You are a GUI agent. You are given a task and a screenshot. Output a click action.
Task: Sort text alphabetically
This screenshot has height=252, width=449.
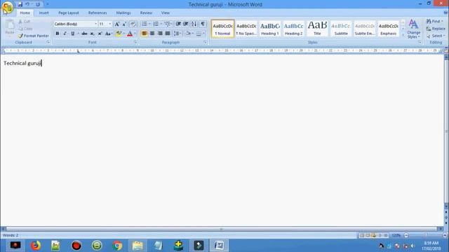tap(194, 24)
